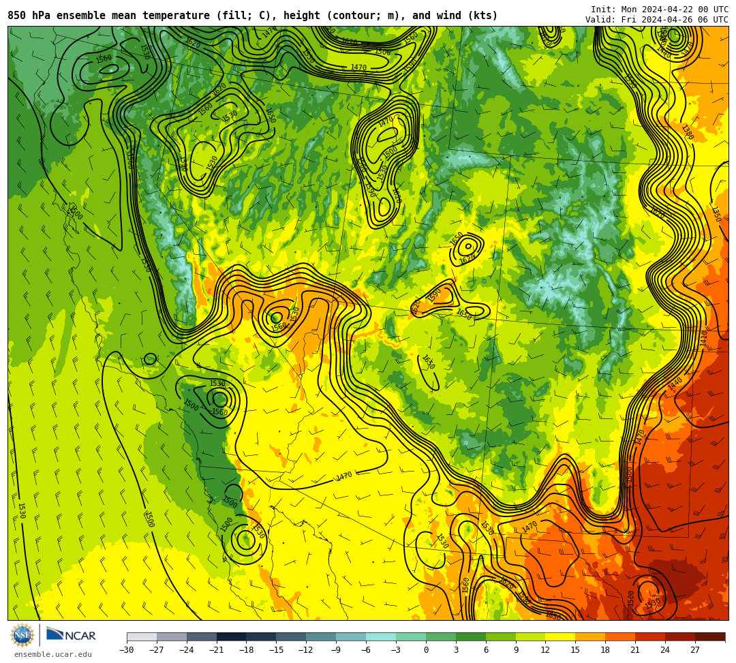The width and height of the screenshot is (736, 663).
Task: Pick colorbar segment between −9 and −6
Action: pos(352,636)
